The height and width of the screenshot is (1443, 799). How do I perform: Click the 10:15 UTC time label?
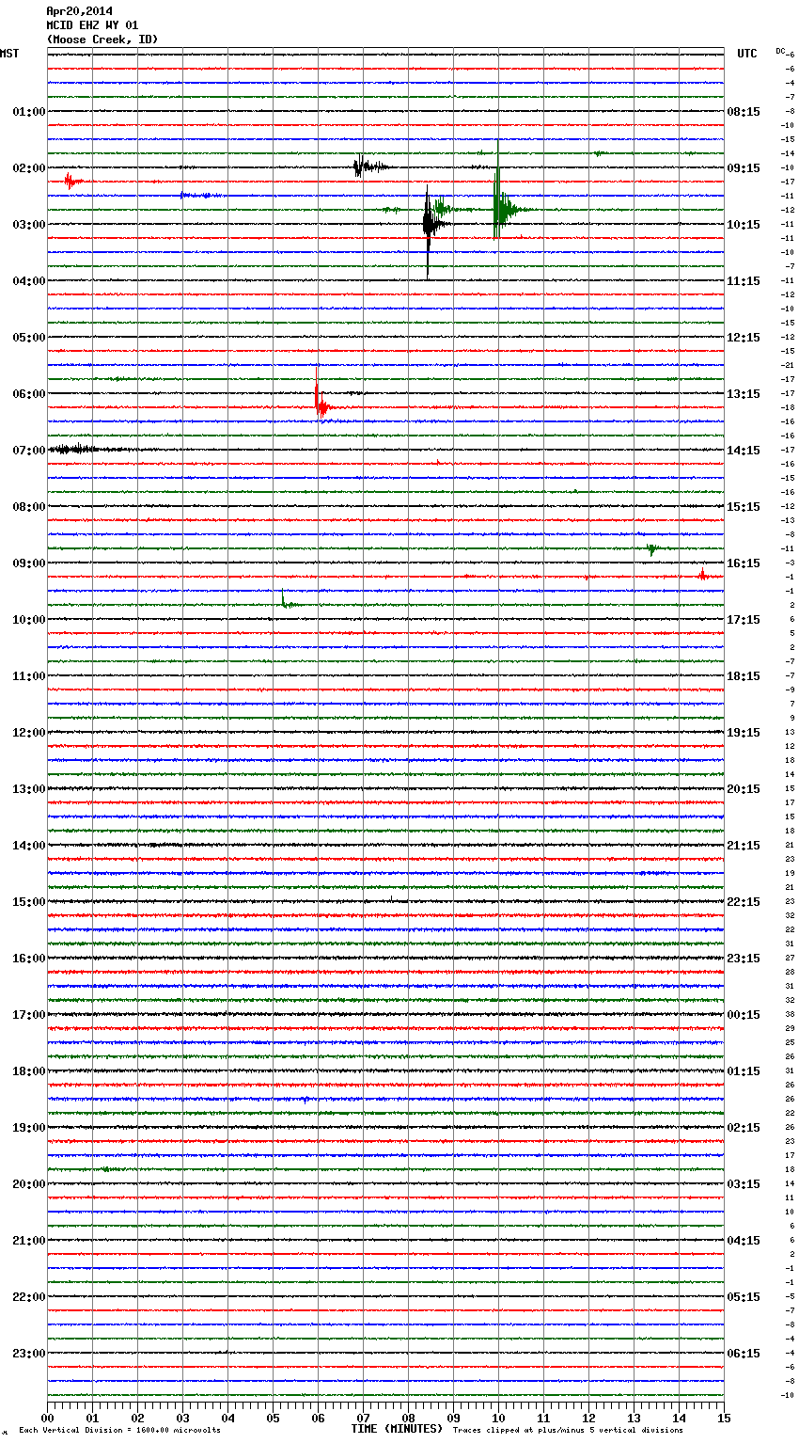tap(744, 225)
